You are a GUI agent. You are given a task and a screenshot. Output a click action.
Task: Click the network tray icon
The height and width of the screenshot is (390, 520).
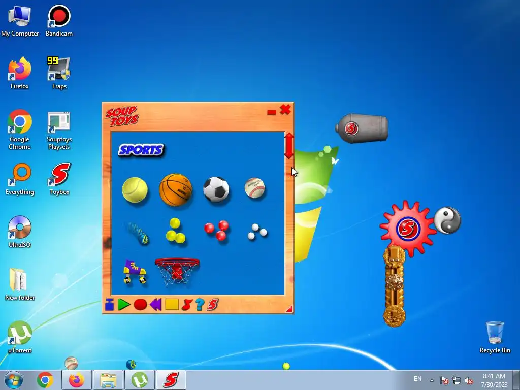coord(457,380)
